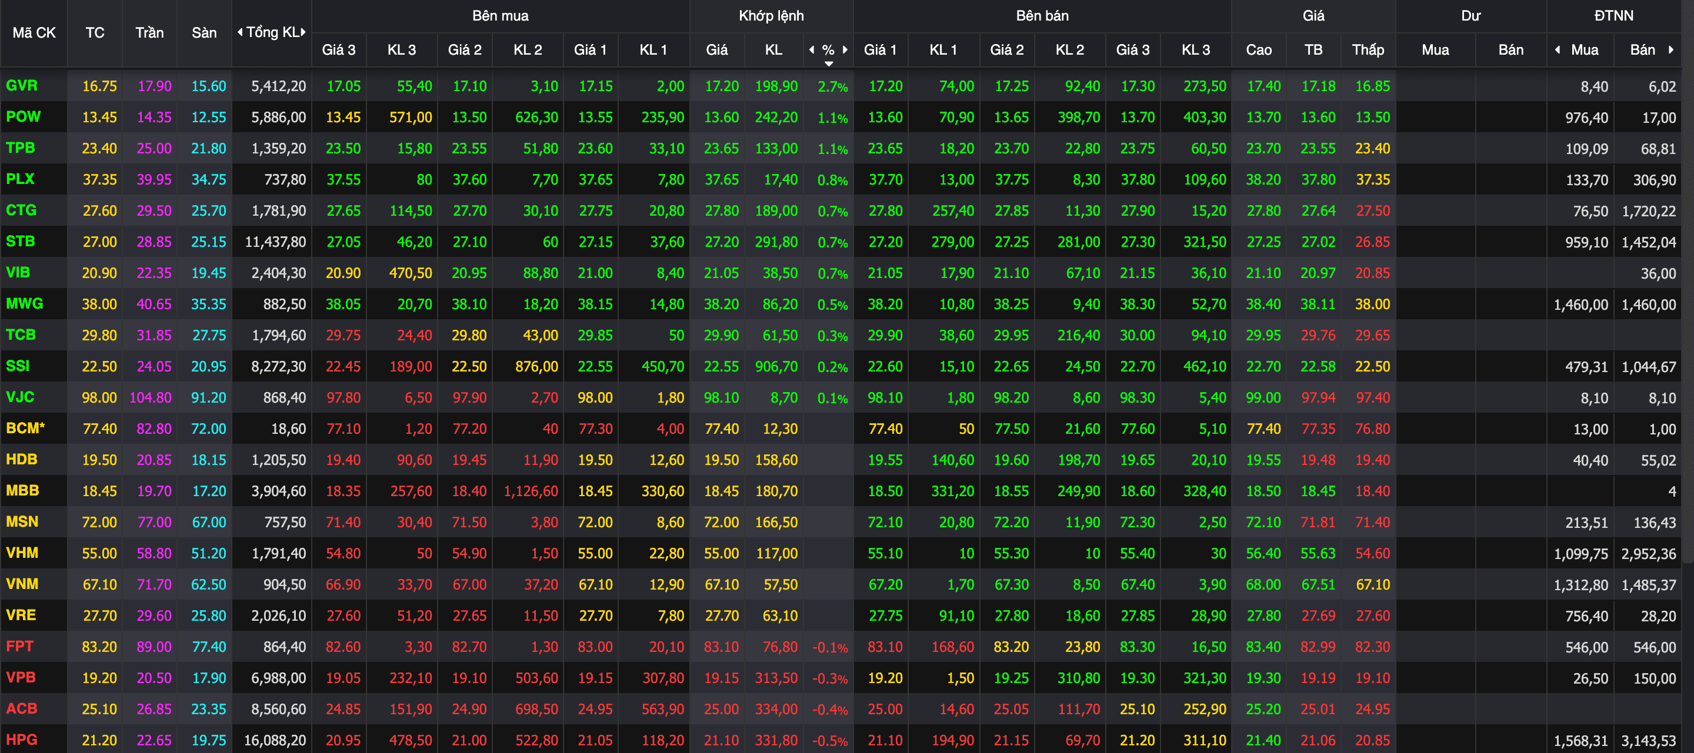Select the Bên mua header group
1694x753 pixels.
501,16
